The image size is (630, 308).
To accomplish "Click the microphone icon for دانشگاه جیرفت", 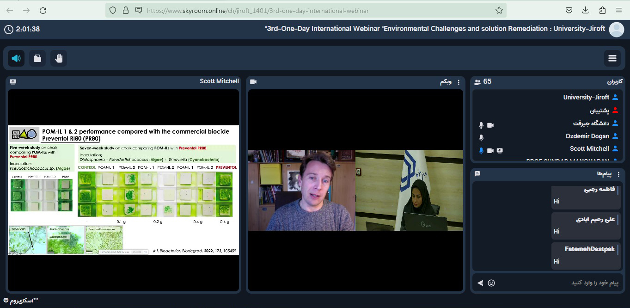I will point(481,125).
